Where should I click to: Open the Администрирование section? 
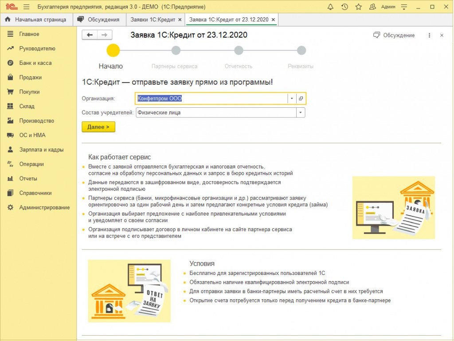pyautogui.click(x=44, y=208)
